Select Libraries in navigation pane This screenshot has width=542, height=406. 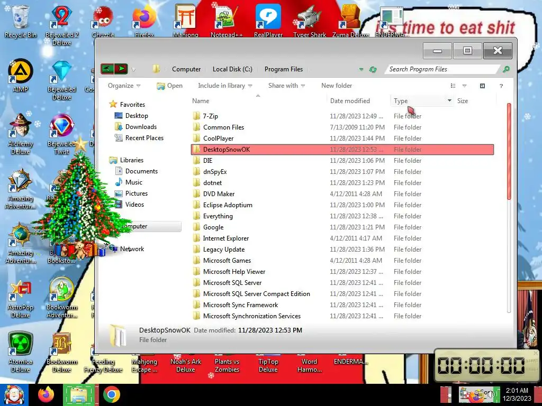[126, 160]
